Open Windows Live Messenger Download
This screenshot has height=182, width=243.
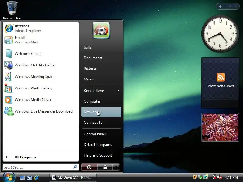point(41,111)
